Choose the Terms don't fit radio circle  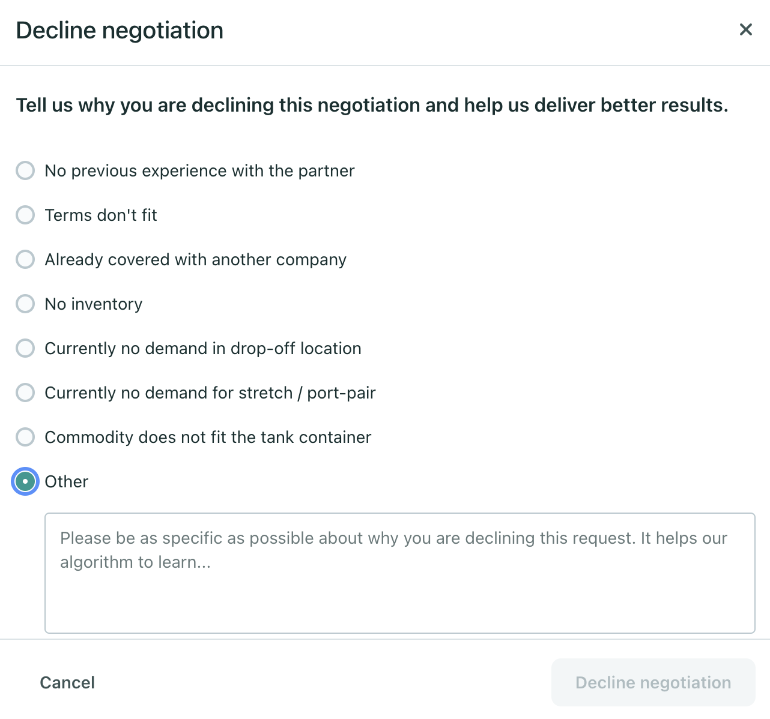25,215
